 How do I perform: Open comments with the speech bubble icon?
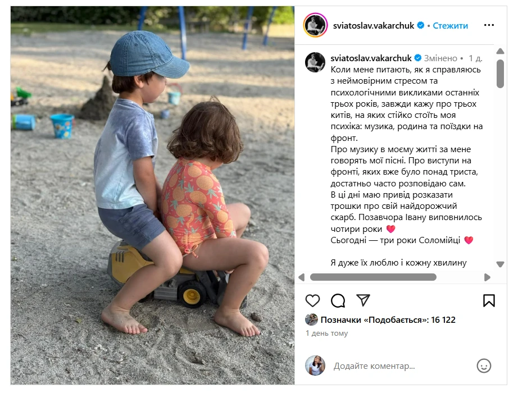tap(338, 300)
